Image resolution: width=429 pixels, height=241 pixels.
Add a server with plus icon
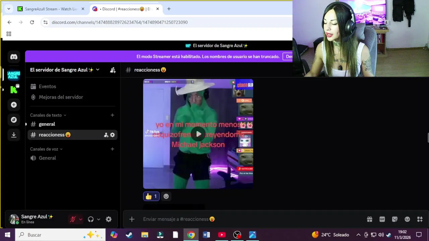click(14, 105)
